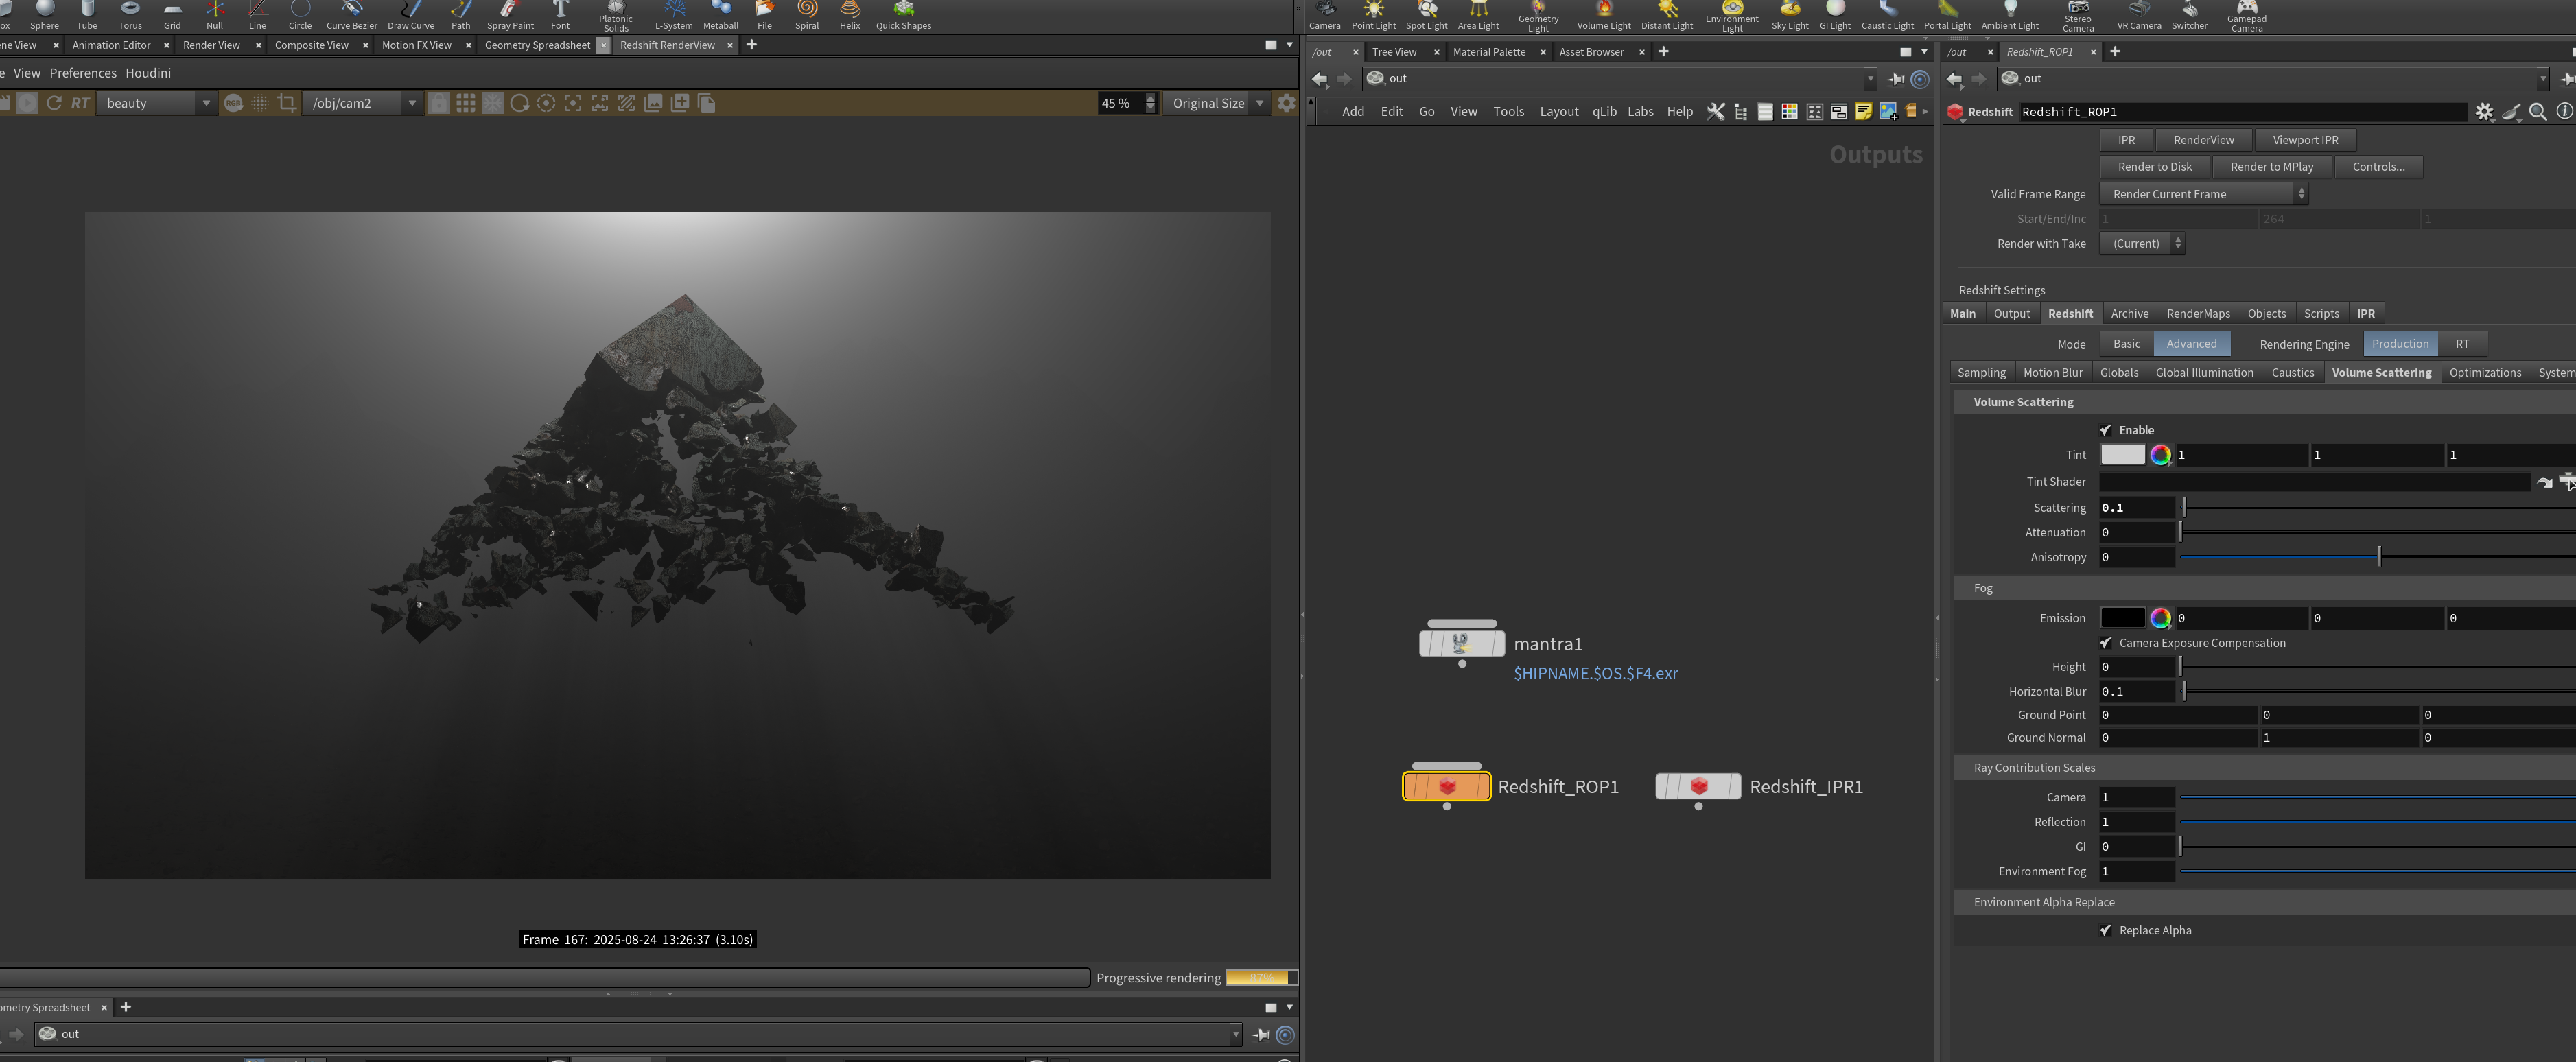Click the parameter gear menu icon
2576x1062 pixels.
(2484, 112)
